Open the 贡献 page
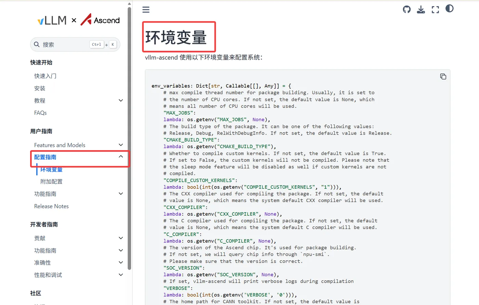 40,238
